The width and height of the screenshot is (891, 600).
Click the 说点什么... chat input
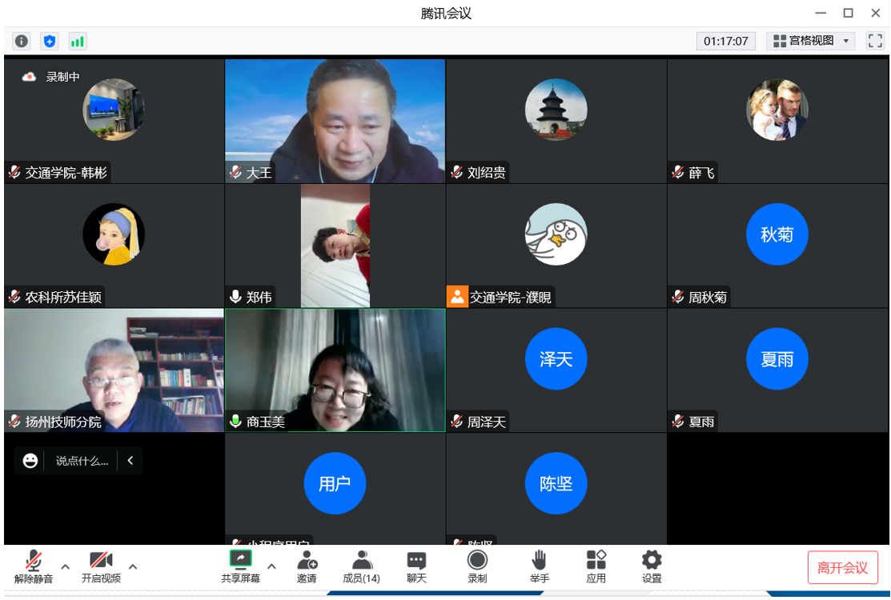click(82, 461)
